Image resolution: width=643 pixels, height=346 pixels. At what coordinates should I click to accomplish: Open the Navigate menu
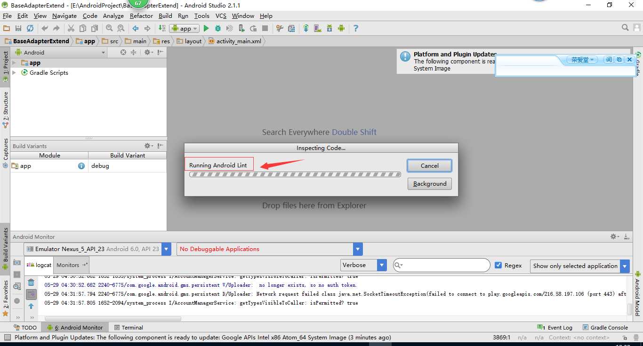pos(64,16)
